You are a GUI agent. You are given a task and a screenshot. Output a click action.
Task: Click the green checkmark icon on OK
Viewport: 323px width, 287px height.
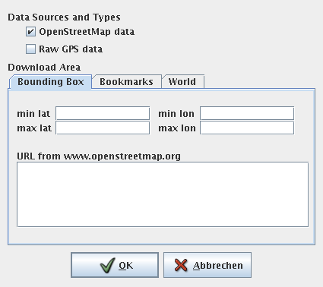click(107, 265)
